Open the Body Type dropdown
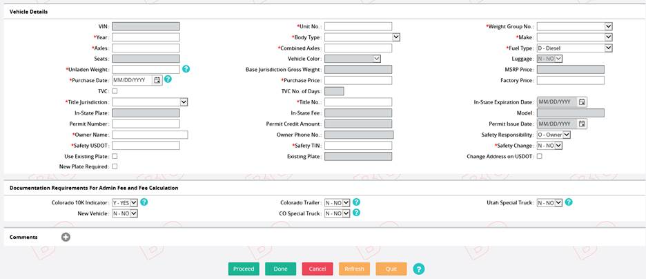Image resolution: width=646 pixels, height=279 pixels. [x=362, y=37]
